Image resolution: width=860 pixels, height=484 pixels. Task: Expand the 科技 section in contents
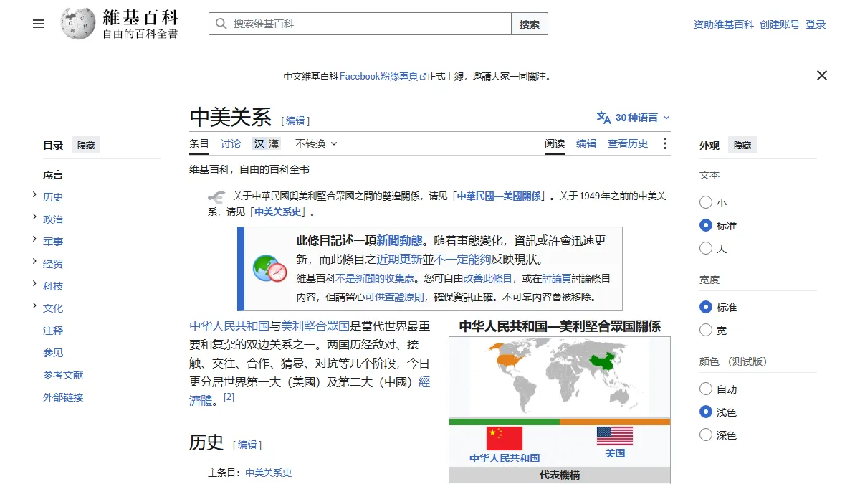point(34,284)
